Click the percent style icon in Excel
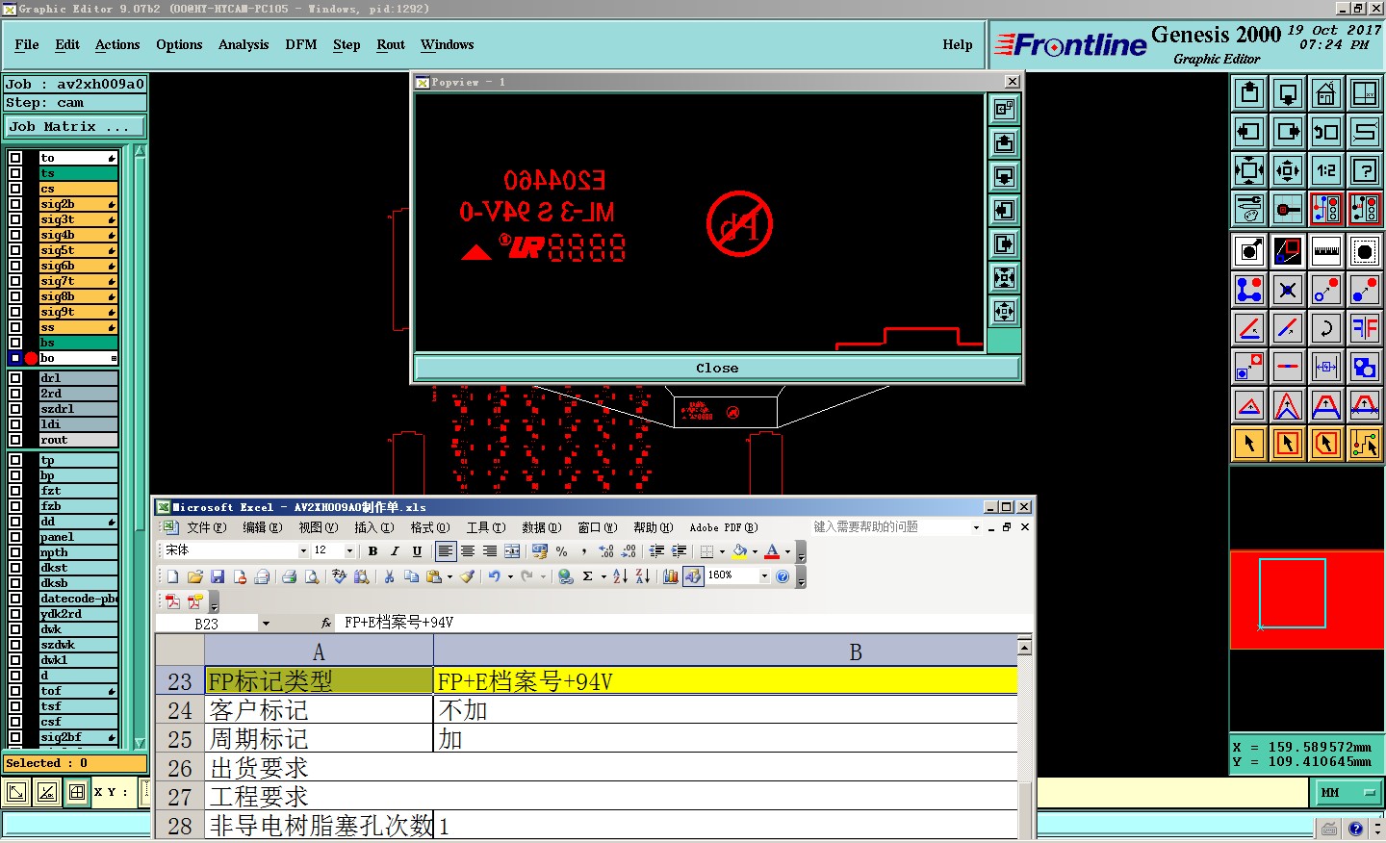The image size is (1386, 843). [562, 551]
